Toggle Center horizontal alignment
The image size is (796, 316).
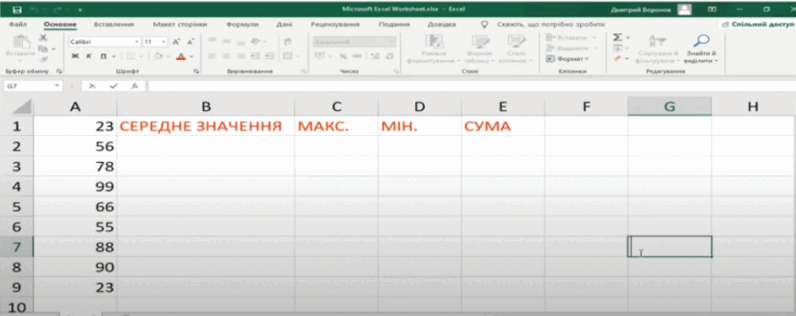pos(226,57)
